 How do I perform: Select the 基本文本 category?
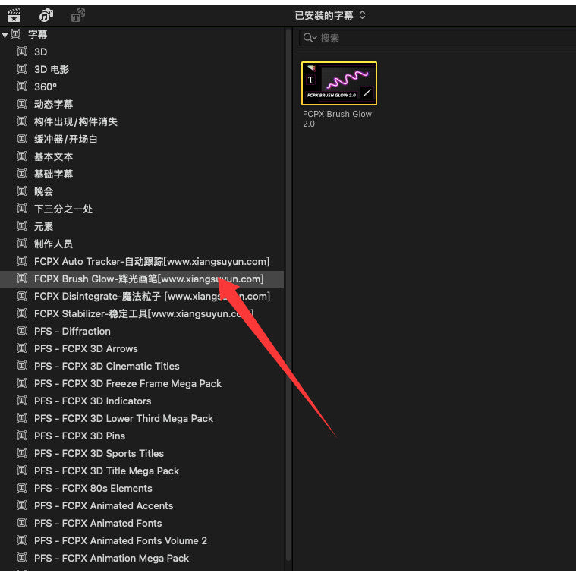coord(142,156)
